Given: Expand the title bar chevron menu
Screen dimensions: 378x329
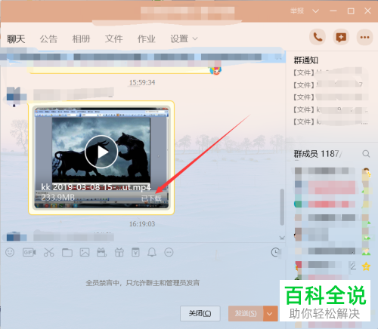Looking at the screenshot, I should point(316,11).
